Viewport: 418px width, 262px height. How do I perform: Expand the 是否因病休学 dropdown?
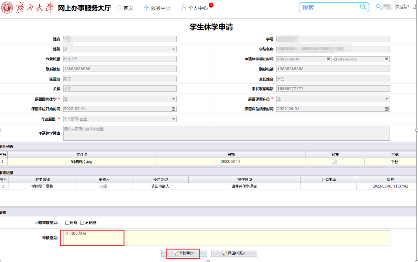pos(173,99)
